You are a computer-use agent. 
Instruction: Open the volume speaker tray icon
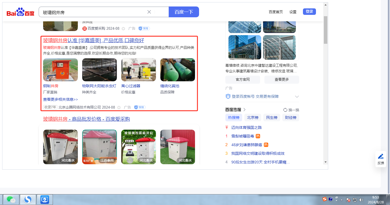pyautogui.click(x=361, y=200)
